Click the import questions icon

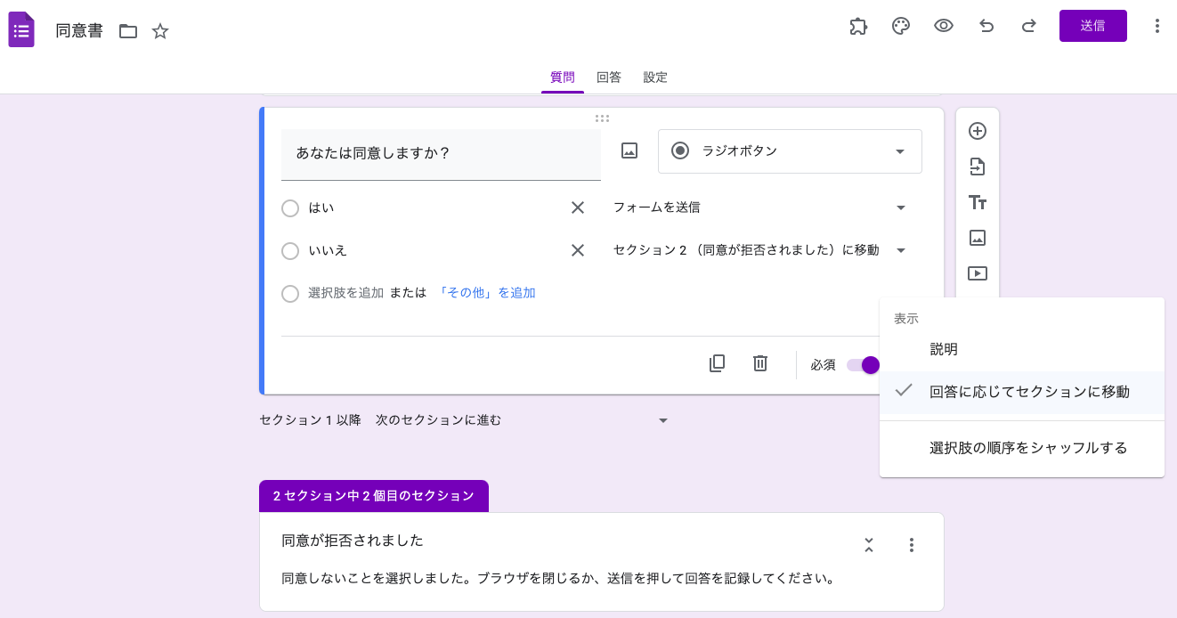tap(978, 167)
